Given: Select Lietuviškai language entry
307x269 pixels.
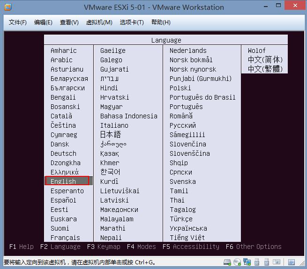Looking at the screenshot, I should click(120, 191).
